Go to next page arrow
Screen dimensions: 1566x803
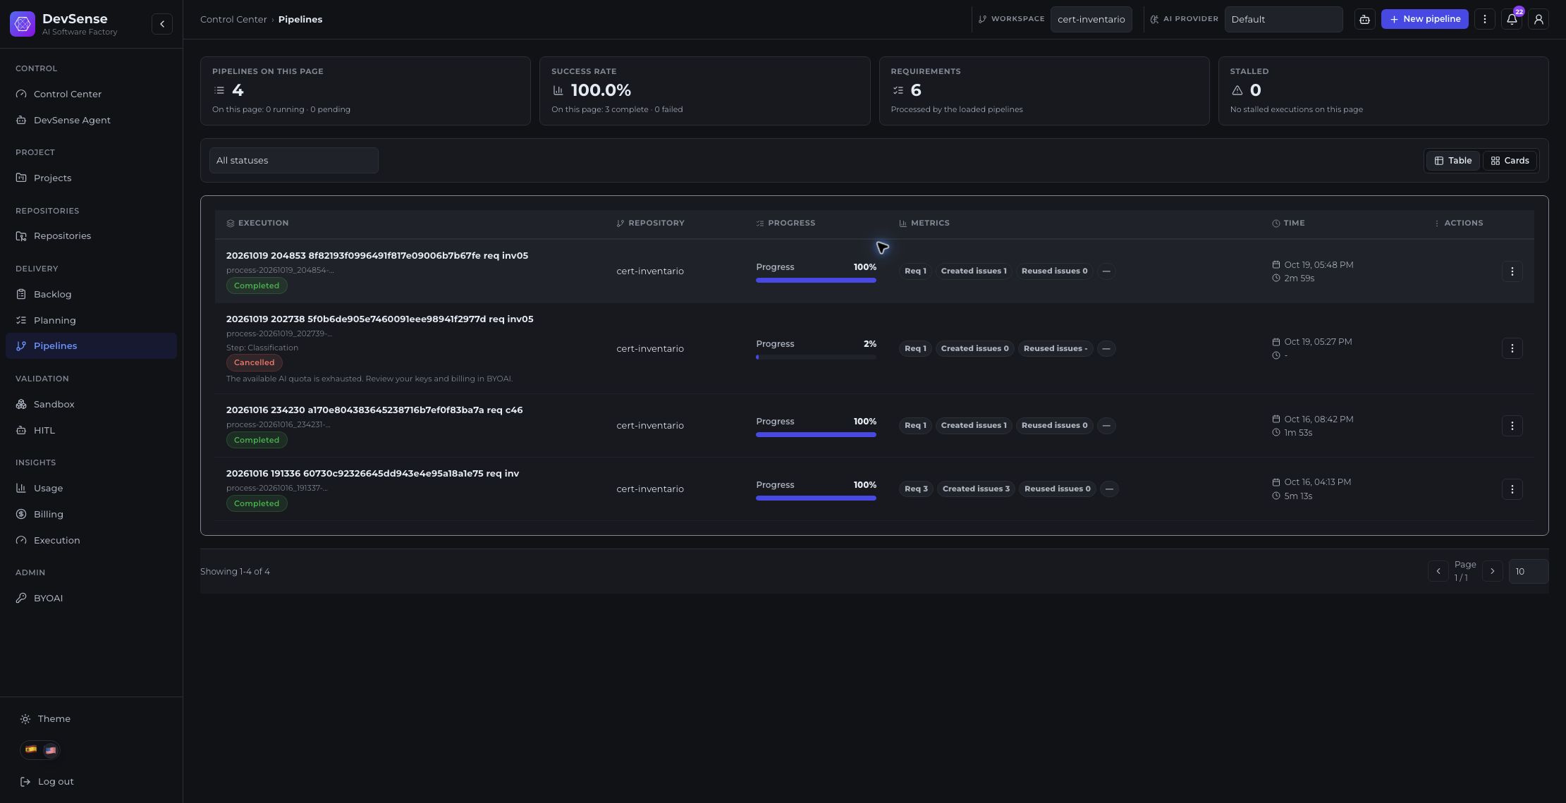(1492, 571)
